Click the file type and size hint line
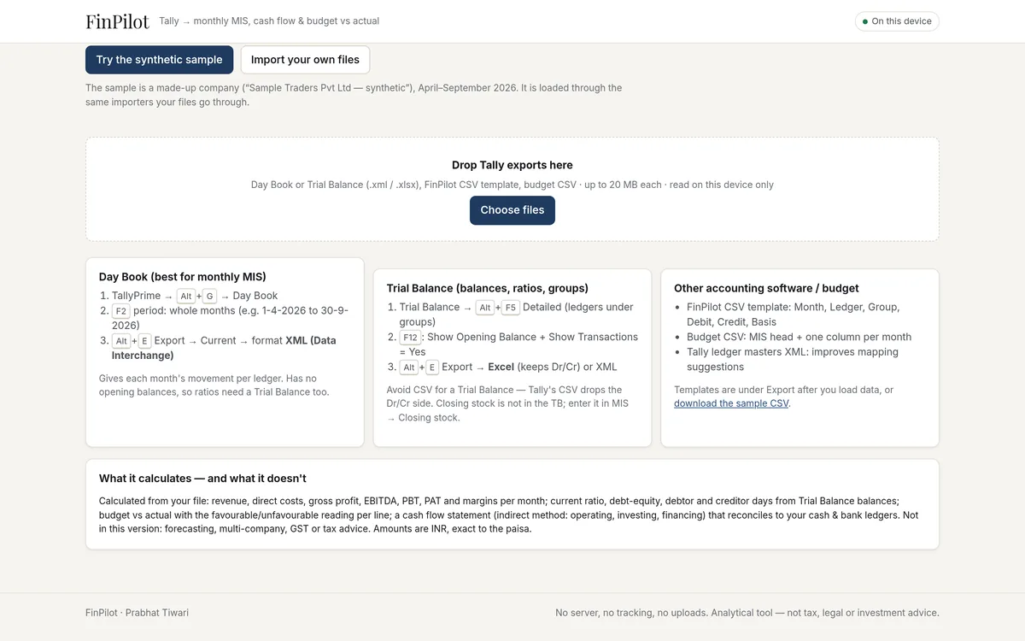Viewport: 1025px width, 641px height. tap(512, 185)
